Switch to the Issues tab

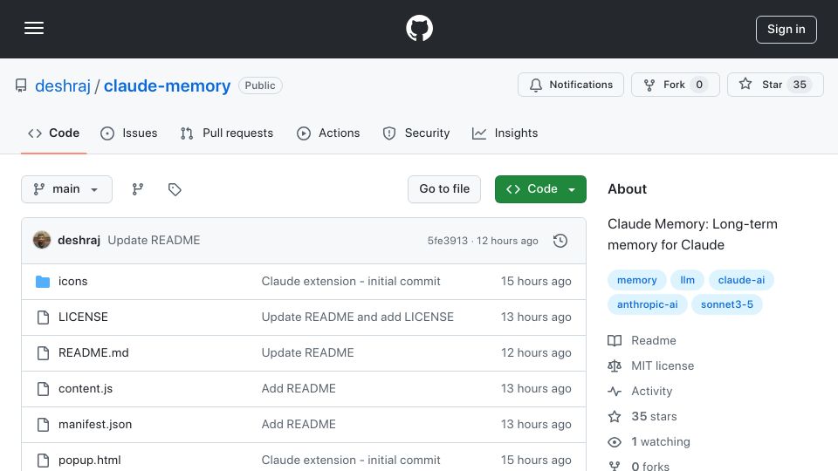[x=129, y=133]
